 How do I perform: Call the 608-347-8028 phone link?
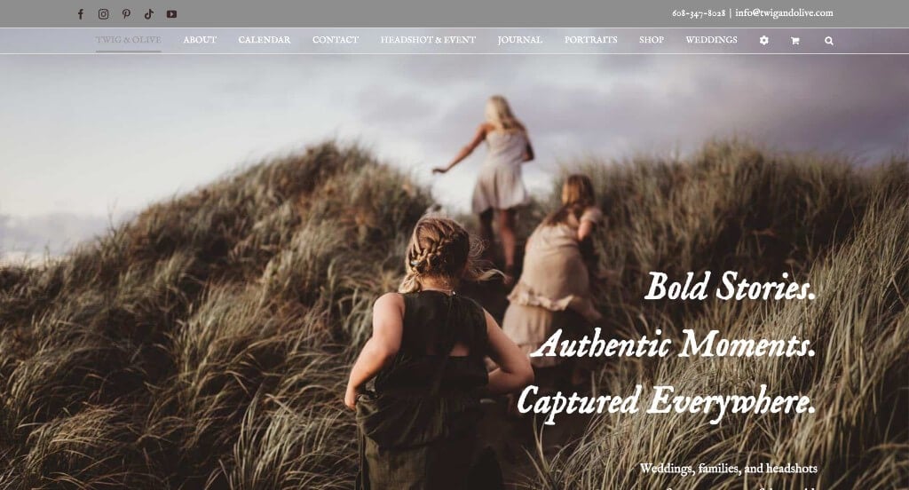(699, 13)
